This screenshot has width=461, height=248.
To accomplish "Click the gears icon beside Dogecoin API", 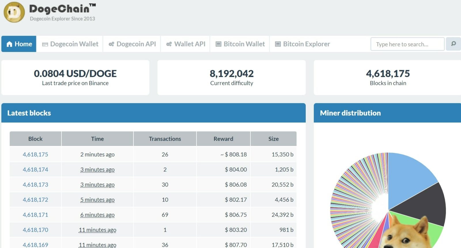I will pos(111,44).
